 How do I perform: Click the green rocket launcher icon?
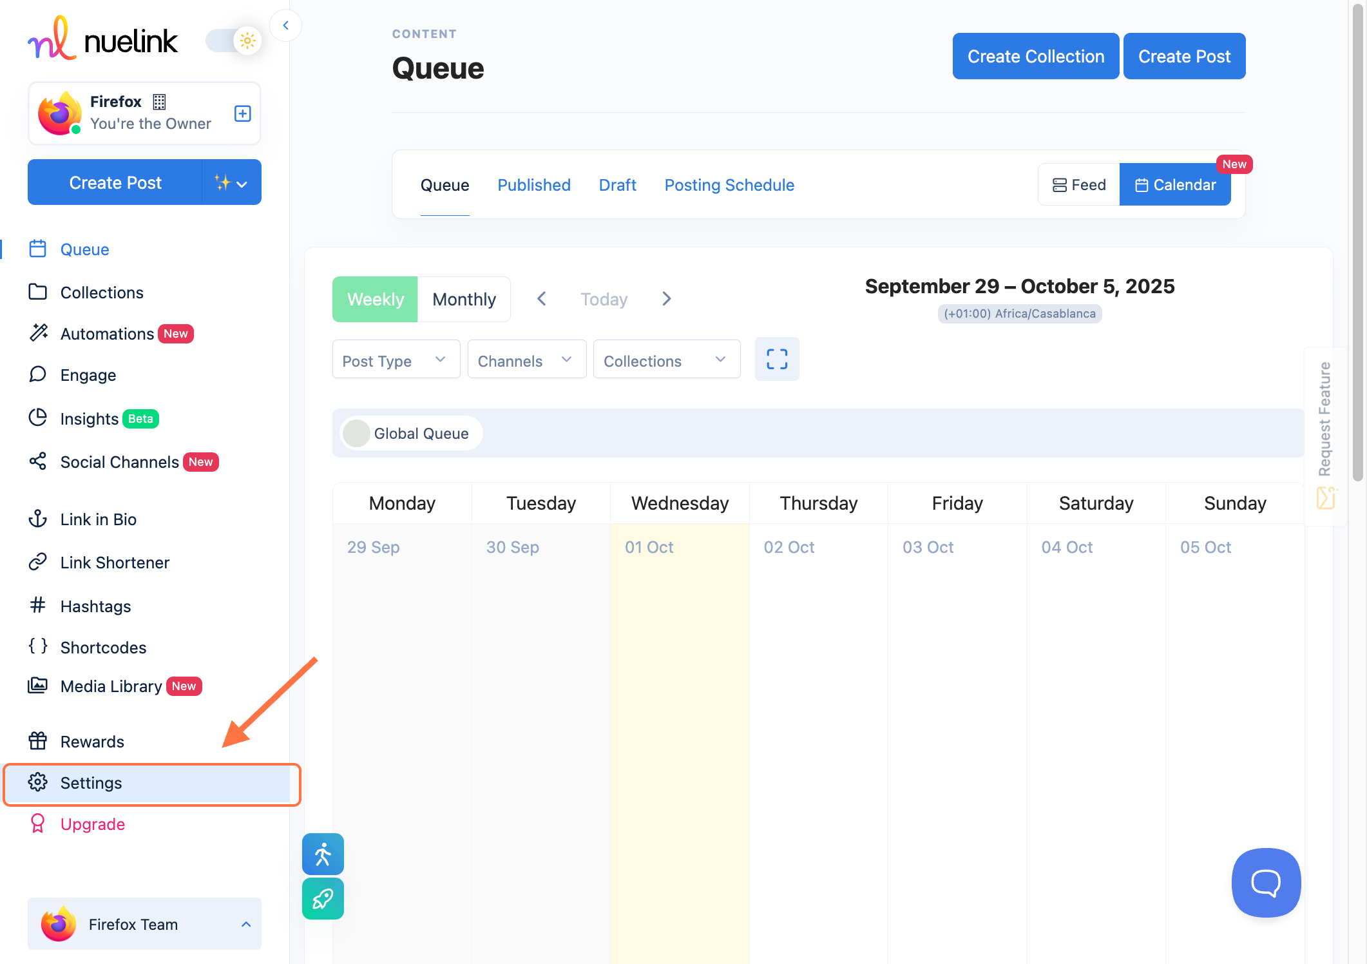click(x=323, y=898)
